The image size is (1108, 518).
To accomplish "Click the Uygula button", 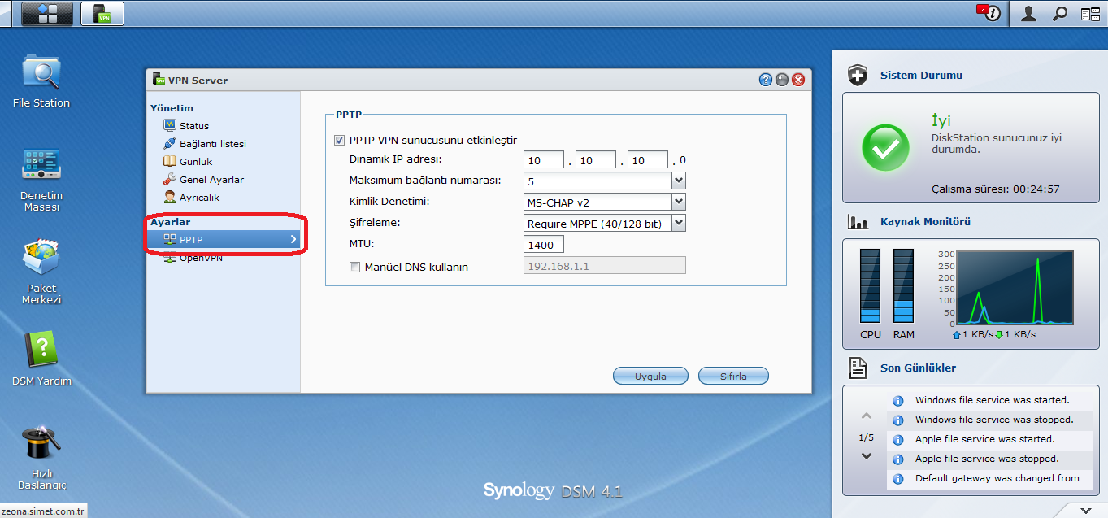I will point(650,377).
